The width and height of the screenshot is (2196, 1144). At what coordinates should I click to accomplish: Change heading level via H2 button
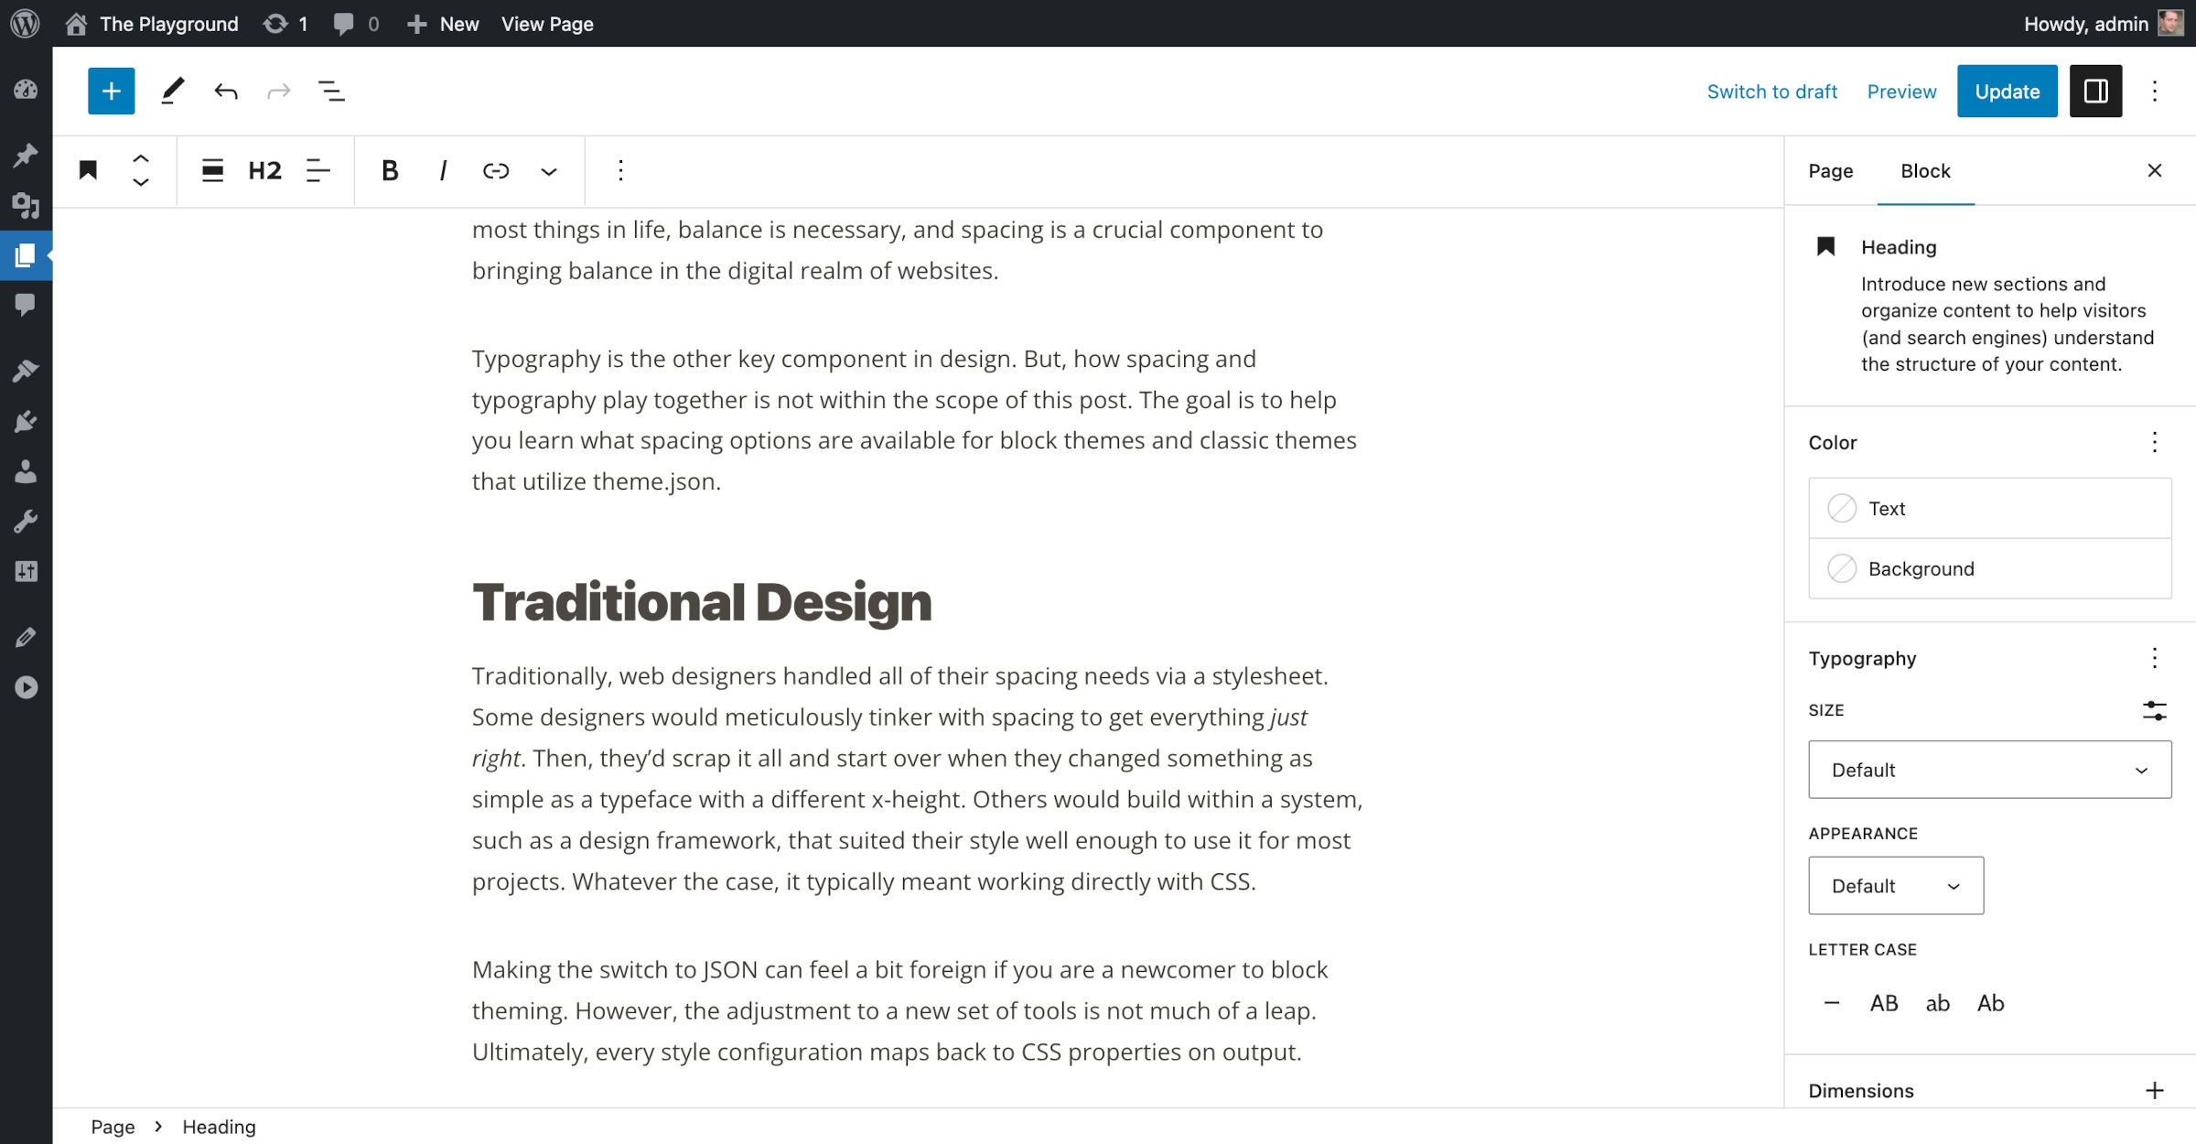tap(265, 170)
